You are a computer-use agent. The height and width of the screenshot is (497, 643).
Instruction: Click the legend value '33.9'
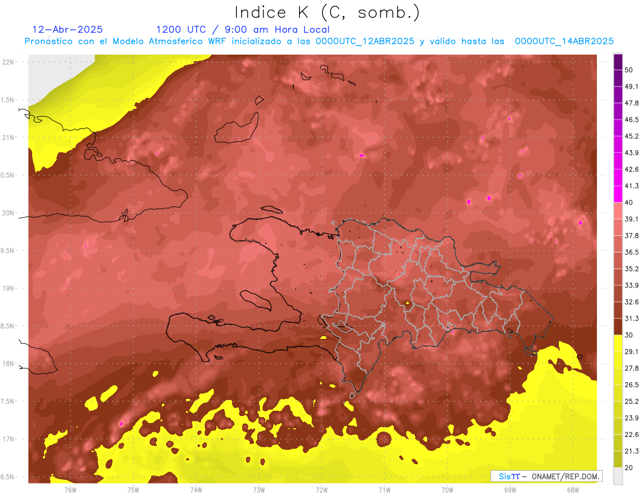631,285
